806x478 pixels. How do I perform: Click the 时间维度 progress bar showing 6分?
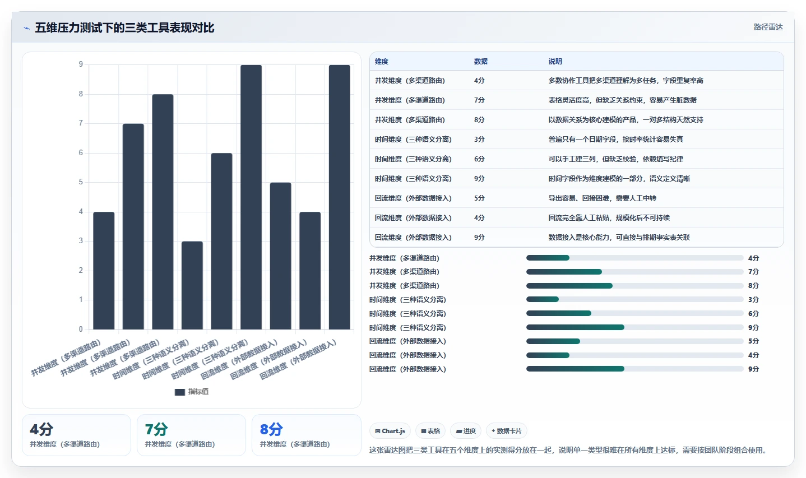(x=634, y=313)
